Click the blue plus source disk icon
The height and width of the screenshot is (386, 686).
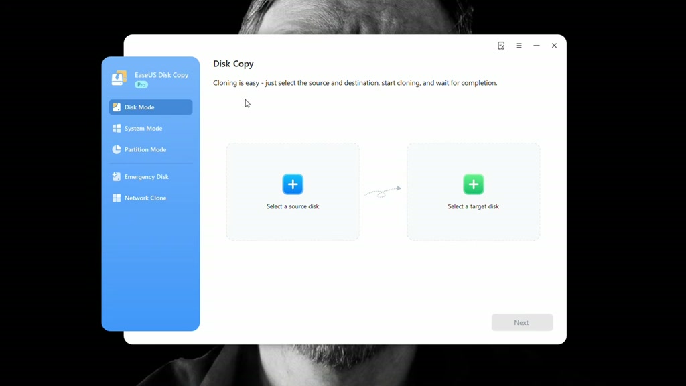[x=293, y=184]
